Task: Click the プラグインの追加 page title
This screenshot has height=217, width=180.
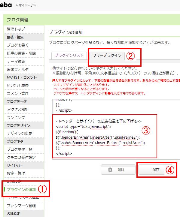Action: (x=66, y=32)
